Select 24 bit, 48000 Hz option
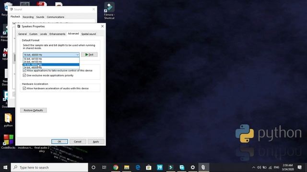307x172 pixels. click(x=51, y=67)
